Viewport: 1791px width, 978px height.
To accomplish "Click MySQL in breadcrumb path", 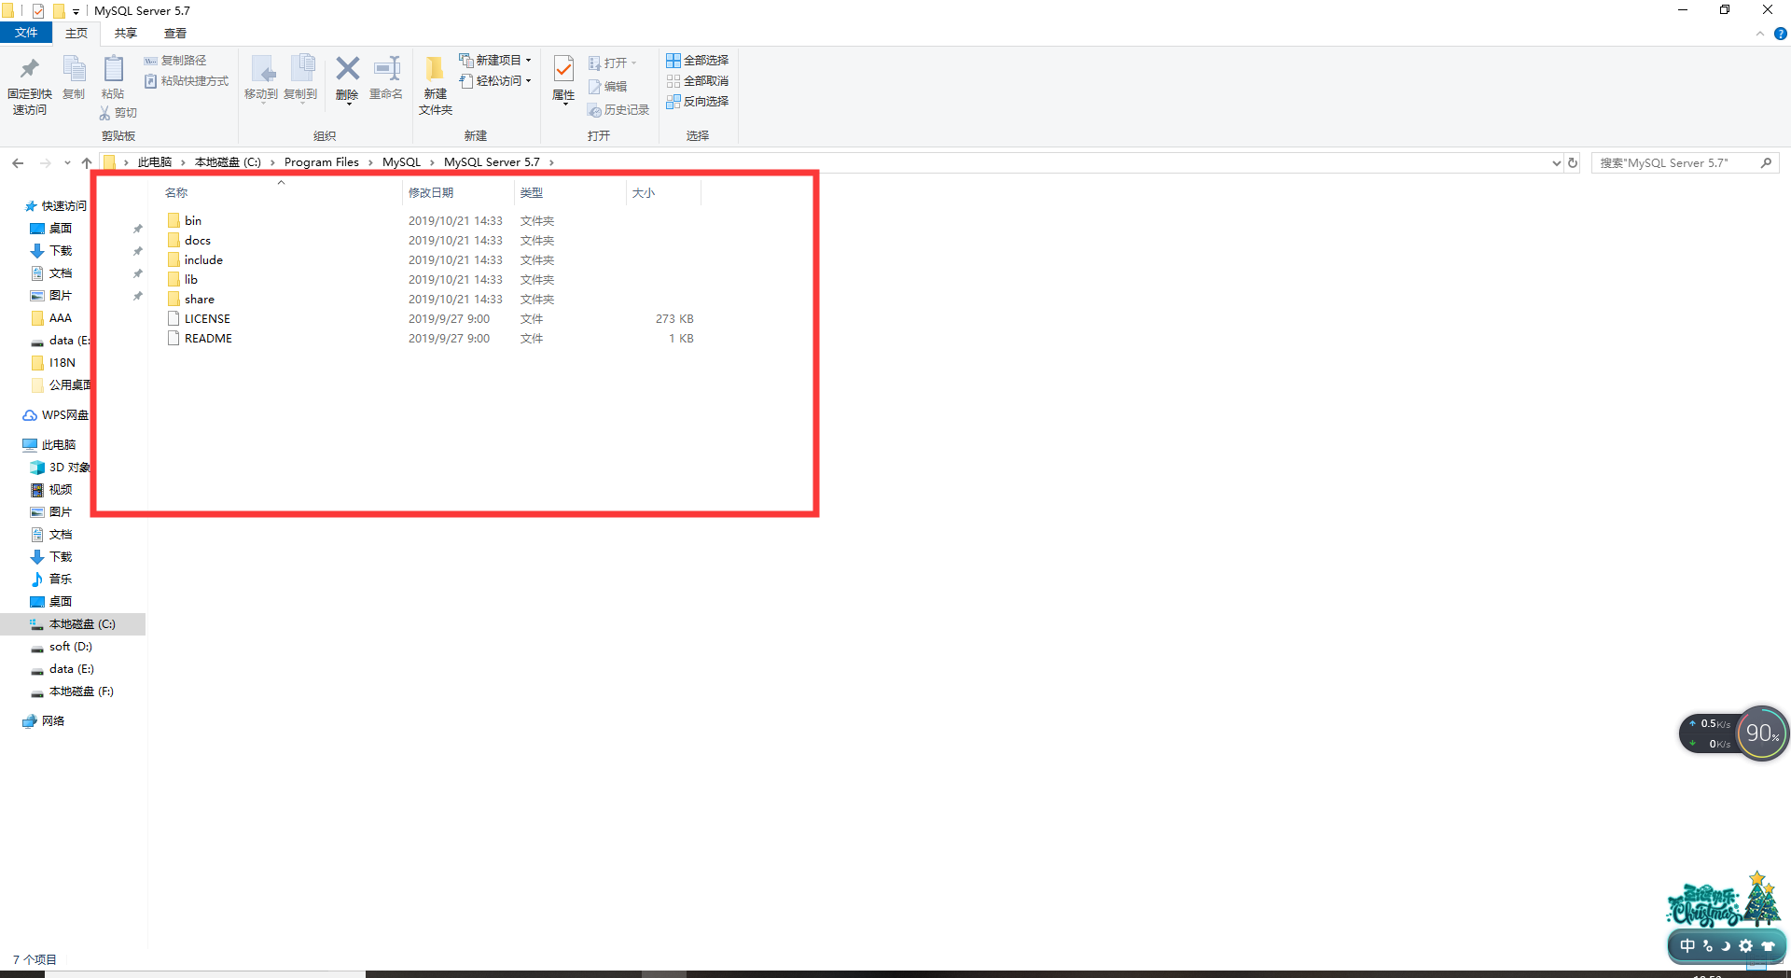I will coord(402,162).
